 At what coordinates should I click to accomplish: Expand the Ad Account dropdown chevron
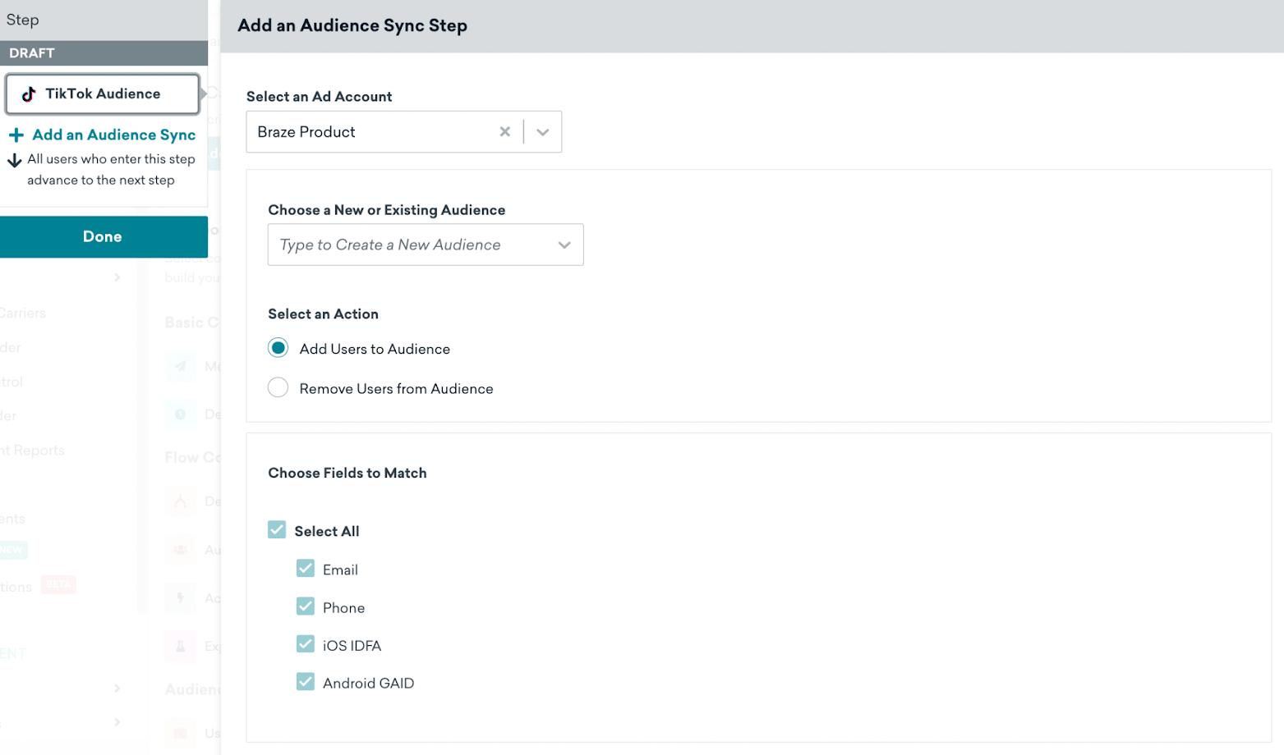point(542,132)
